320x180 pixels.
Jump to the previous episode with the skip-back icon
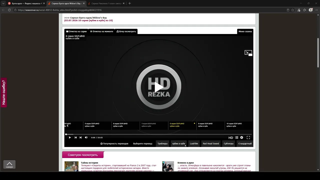click(x=75, y=137)
